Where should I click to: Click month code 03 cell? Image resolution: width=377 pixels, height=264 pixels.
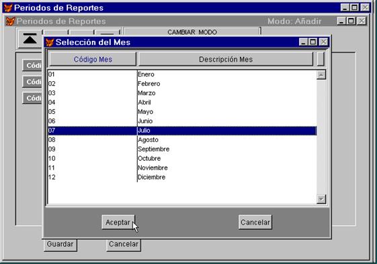pyautogui.click(x=92, y=93)
